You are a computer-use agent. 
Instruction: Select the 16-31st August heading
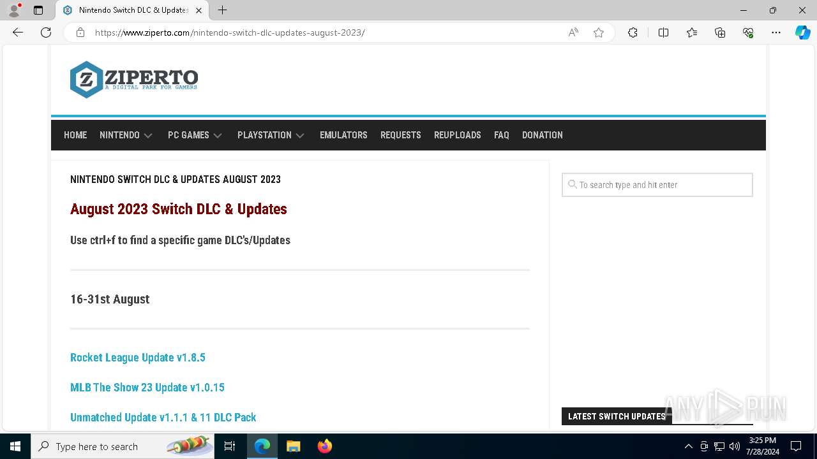click(110, 299)
